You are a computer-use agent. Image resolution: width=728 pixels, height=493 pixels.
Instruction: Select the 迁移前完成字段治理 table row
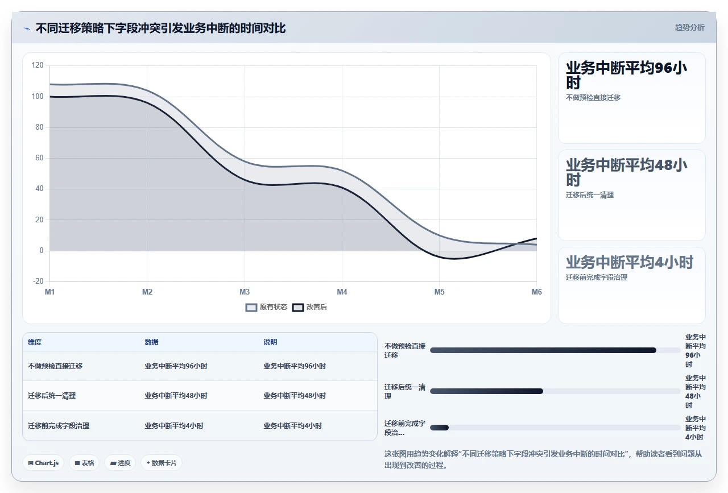[200, 425]
